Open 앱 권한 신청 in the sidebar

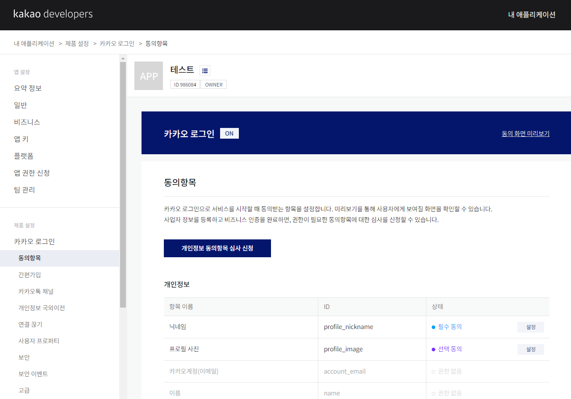click(32, 173)
